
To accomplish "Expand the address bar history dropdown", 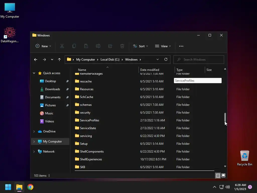I will pyautogui.click(x=158, y=59).
